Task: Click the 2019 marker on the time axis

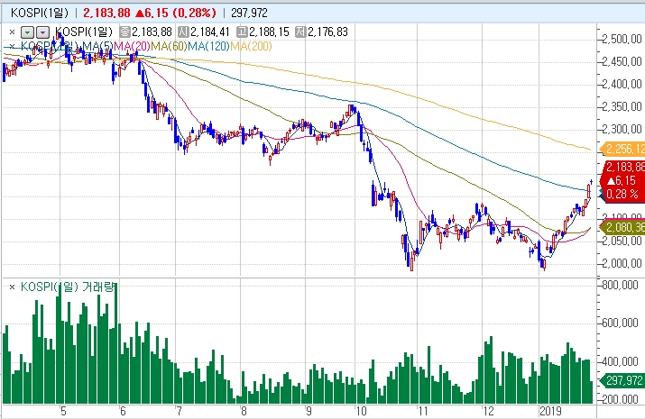Action: point(551,411)
